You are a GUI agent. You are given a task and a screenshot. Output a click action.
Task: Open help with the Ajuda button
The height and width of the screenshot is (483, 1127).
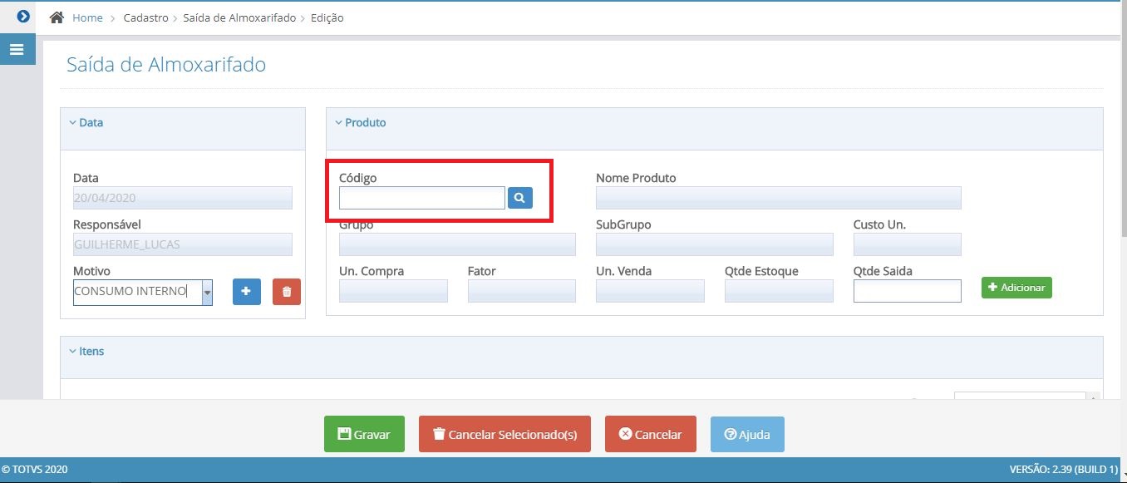click(x=747, y=434)
